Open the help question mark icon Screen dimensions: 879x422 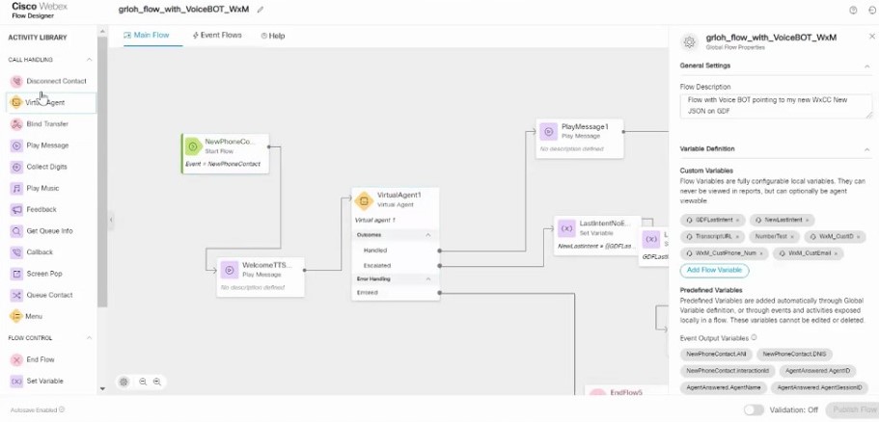(853, 10)
